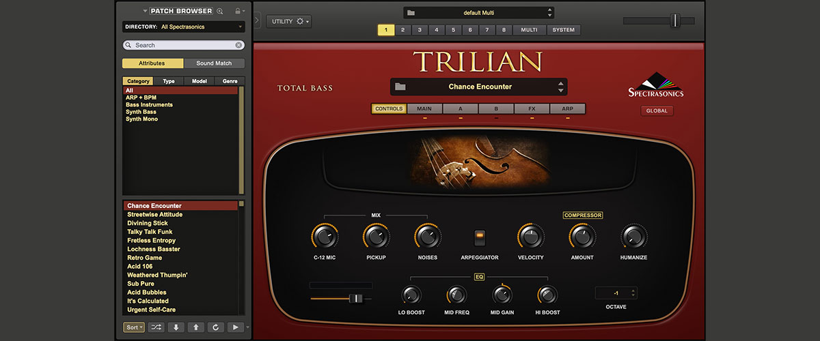
Task: Shuffle the patch list
Action: click(x=156, y=327)
